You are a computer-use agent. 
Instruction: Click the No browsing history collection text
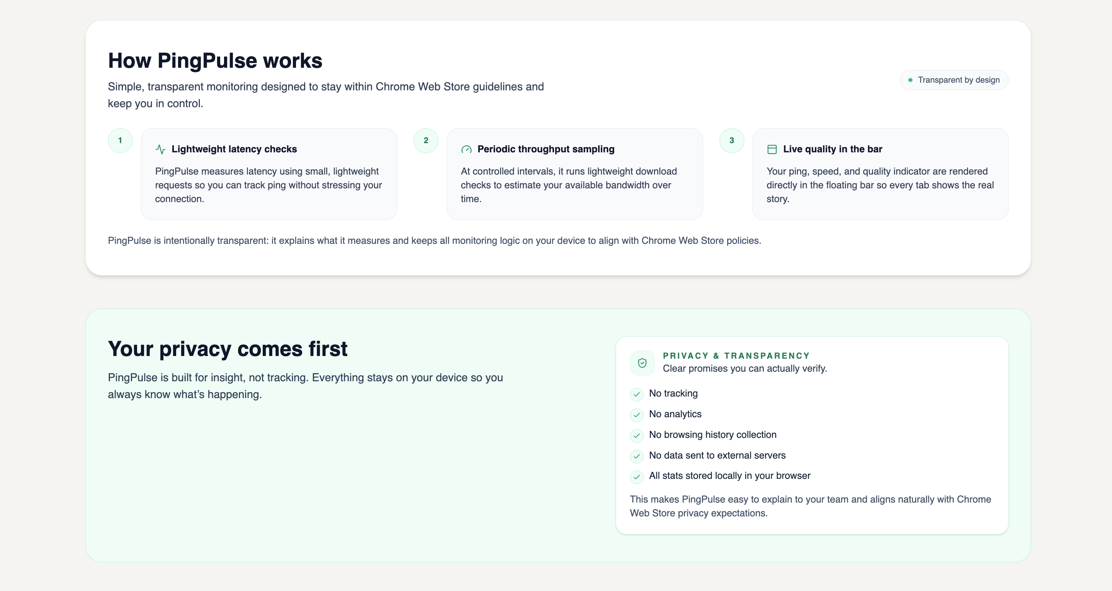coord(712,435)
